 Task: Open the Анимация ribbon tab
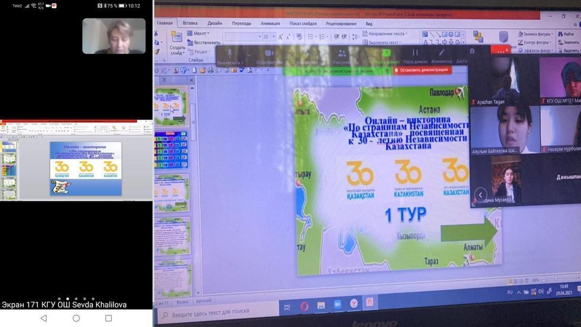[270, 23]
